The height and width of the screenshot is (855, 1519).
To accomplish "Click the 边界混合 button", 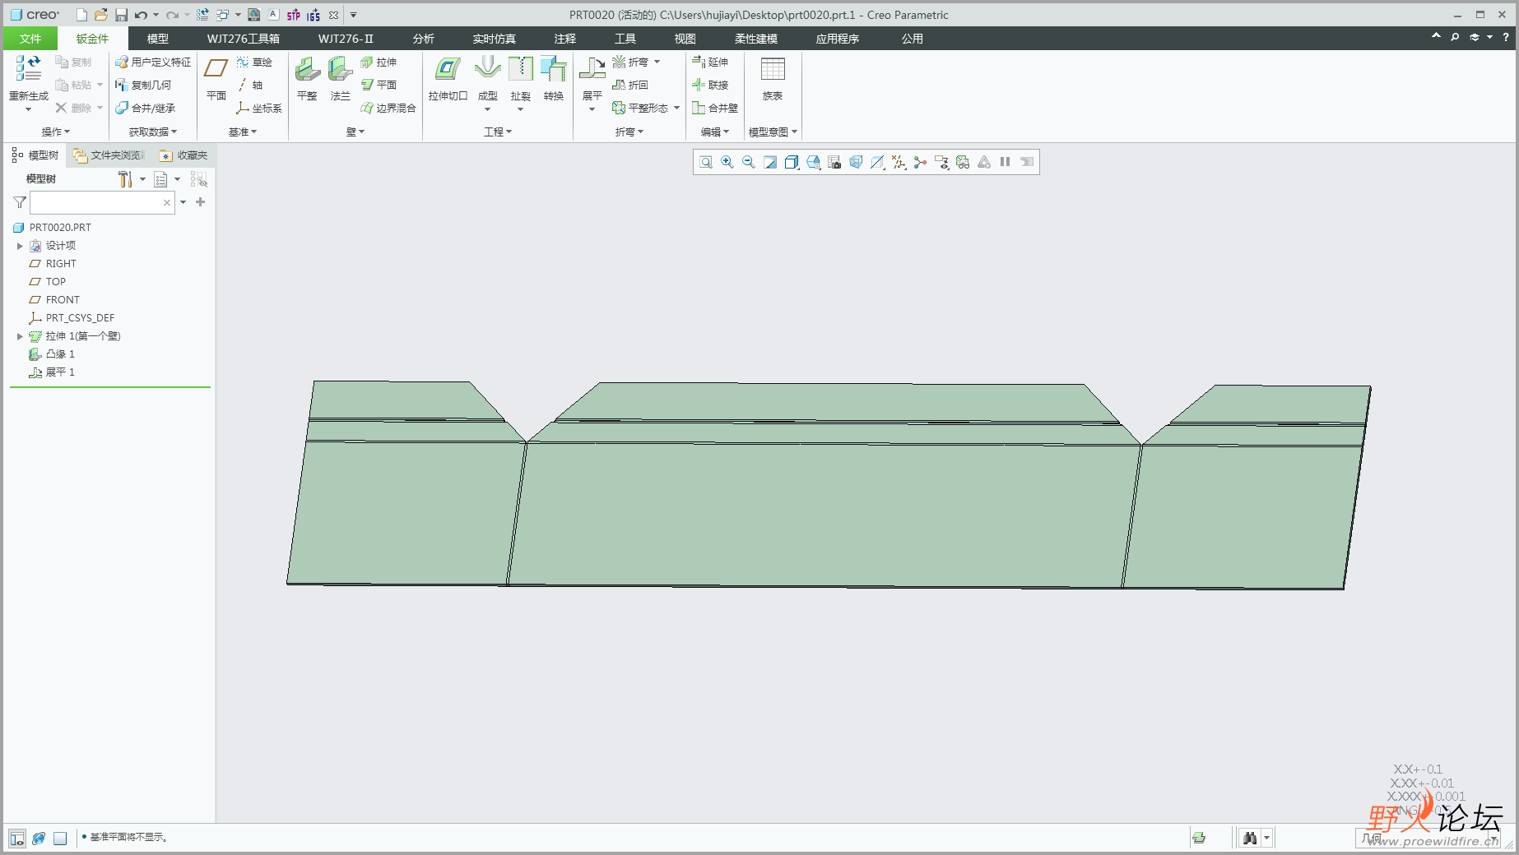I will pos(388,108).
